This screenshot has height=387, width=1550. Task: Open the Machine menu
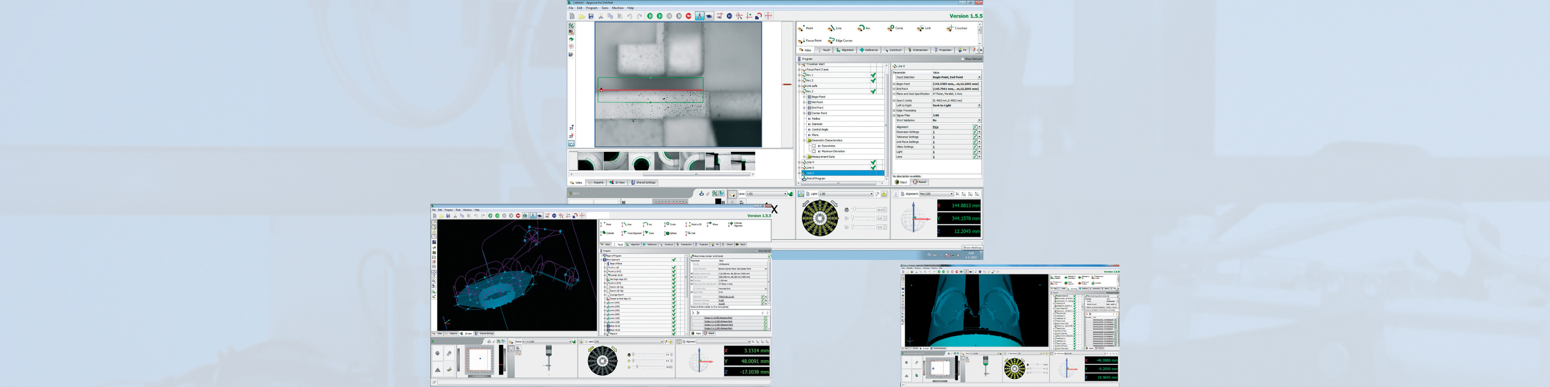click(x=617, y=8)
